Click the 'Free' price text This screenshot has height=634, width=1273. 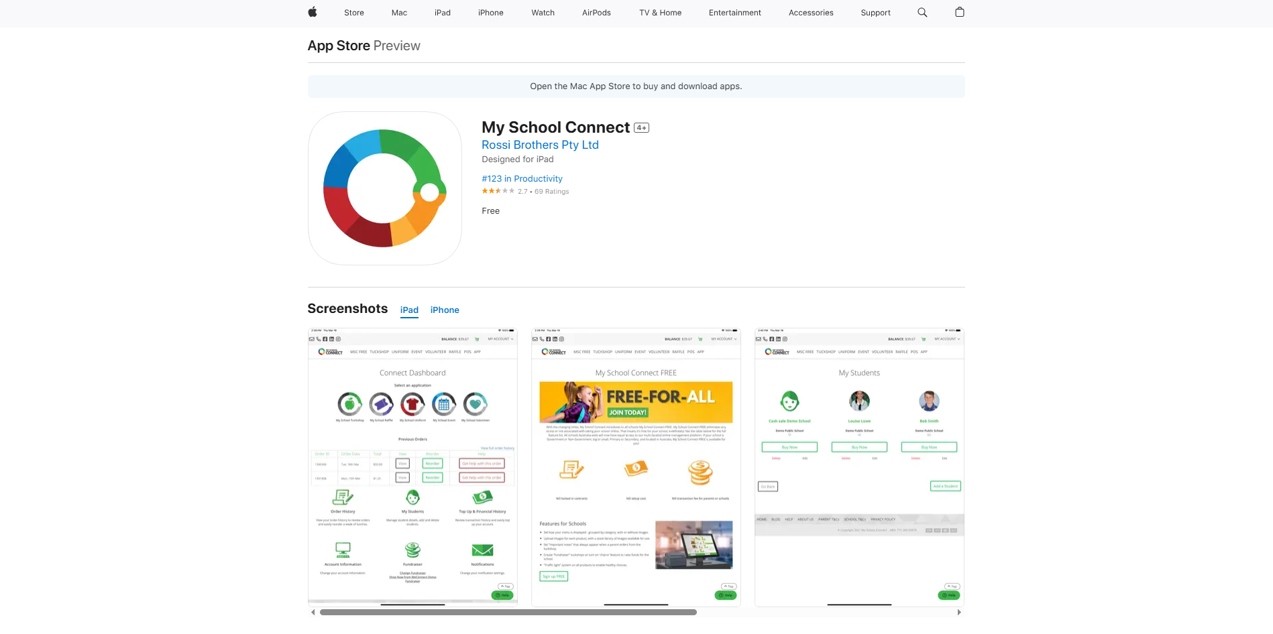point(491,211)
